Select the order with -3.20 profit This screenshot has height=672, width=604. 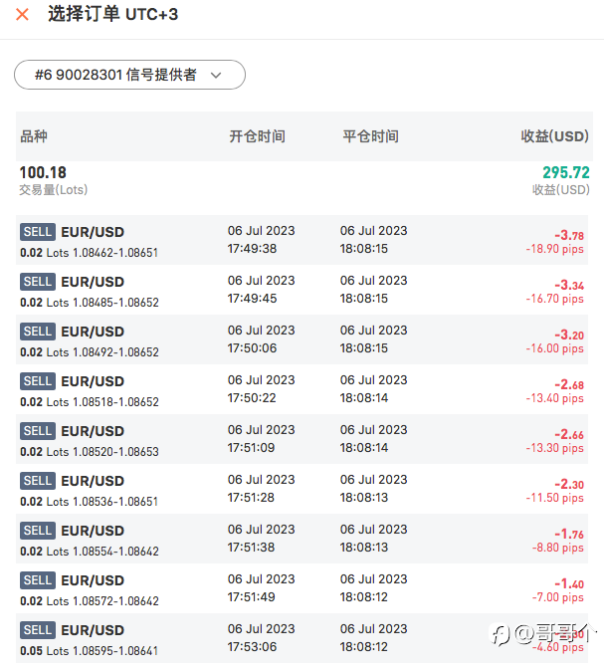[302, 339]
